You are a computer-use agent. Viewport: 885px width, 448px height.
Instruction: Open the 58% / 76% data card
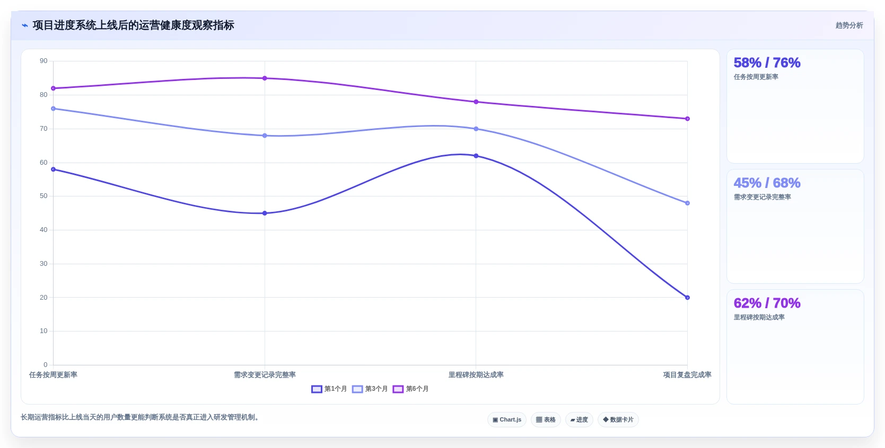click(795, 106)
